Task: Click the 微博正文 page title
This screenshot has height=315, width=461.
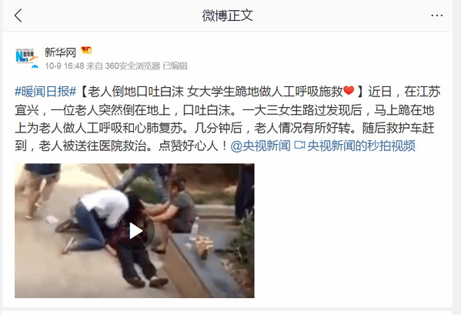Action: [228, 15]
